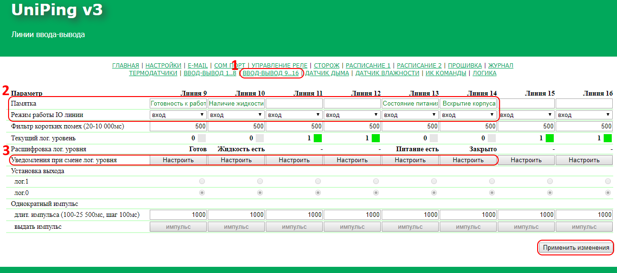617x273 pixels.
Task: Open the ГЛАВНАЯ navigation link
Action: coord(125,65)
